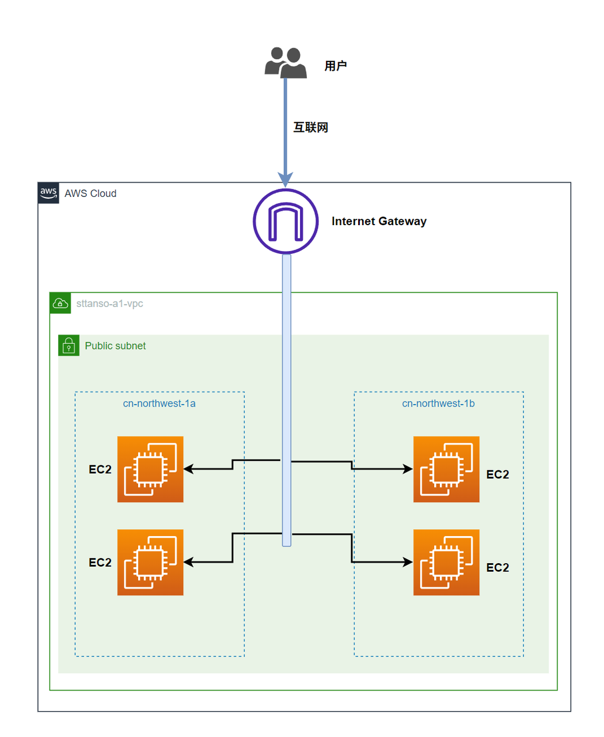Select the AWS Cloud label text

[90, 193]
